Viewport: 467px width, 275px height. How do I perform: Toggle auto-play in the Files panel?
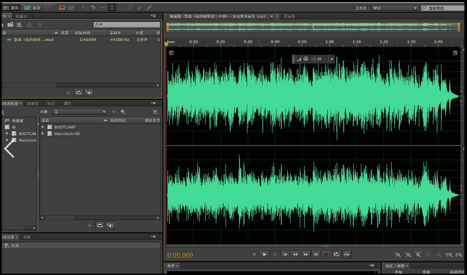click(89, 92)
